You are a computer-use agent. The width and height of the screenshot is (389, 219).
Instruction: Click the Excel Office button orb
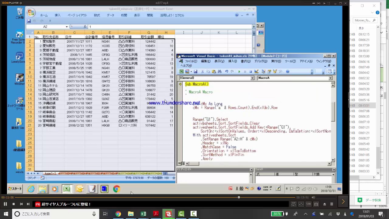coord(31,13)
